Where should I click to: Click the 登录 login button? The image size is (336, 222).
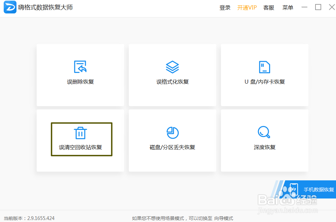coord(225,8)
